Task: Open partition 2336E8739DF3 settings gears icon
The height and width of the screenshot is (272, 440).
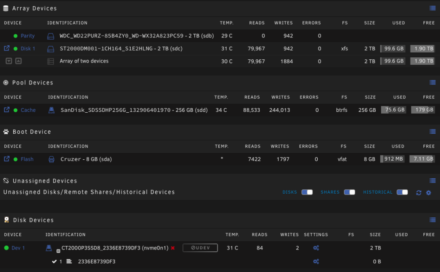Action: (x=316, y=261)
